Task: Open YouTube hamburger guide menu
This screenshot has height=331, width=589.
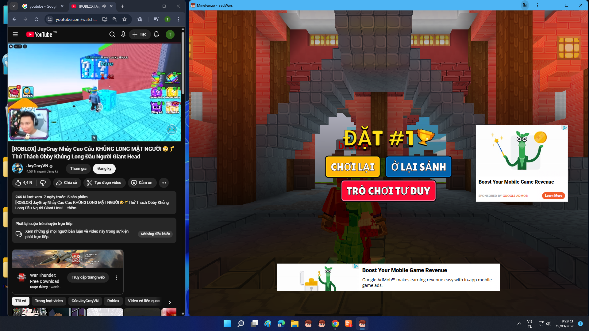Action: [x=15, y=34]
